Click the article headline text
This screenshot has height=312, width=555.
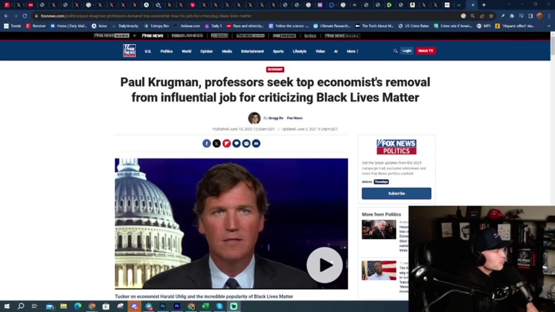click(275, 90)
